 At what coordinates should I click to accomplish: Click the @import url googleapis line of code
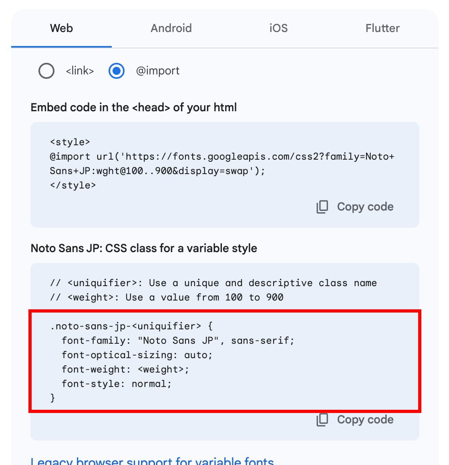pos(222,156)
